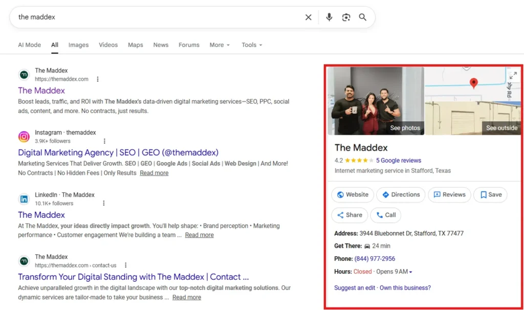Click the https://themaddex.com URL text
Screen dimensions: 524x310
61,79
